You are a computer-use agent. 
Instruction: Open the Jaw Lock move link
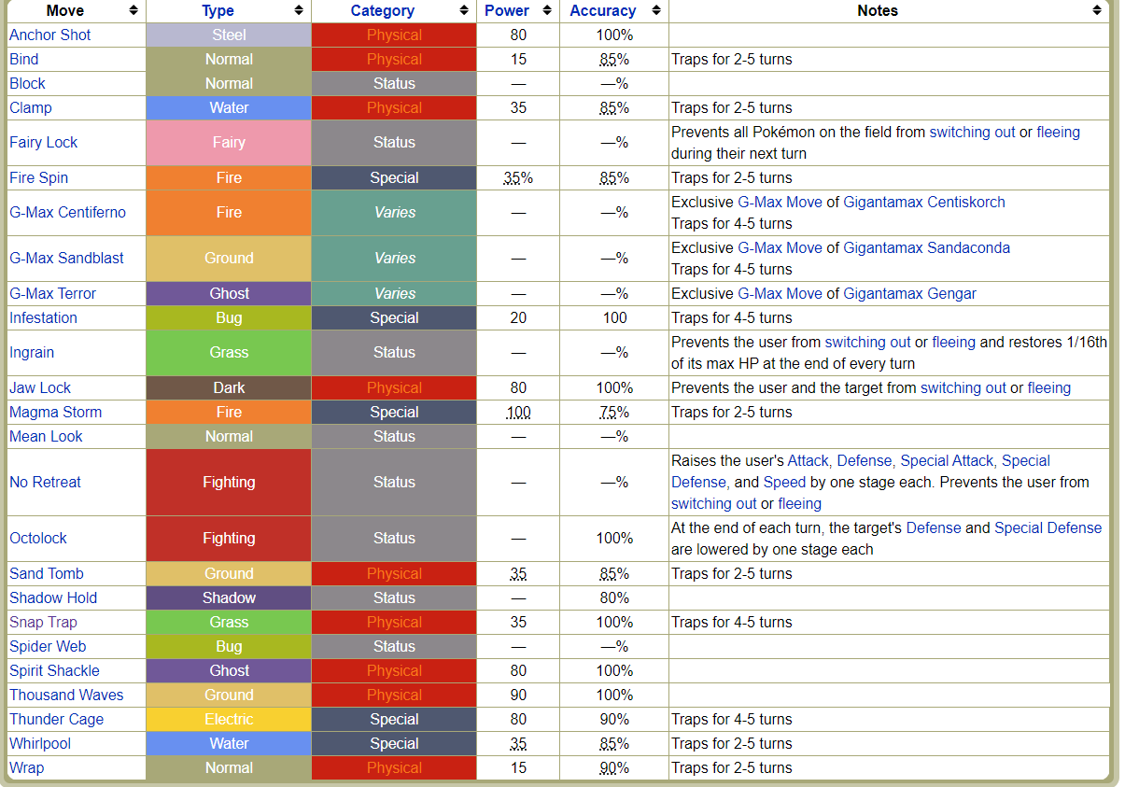40,387
